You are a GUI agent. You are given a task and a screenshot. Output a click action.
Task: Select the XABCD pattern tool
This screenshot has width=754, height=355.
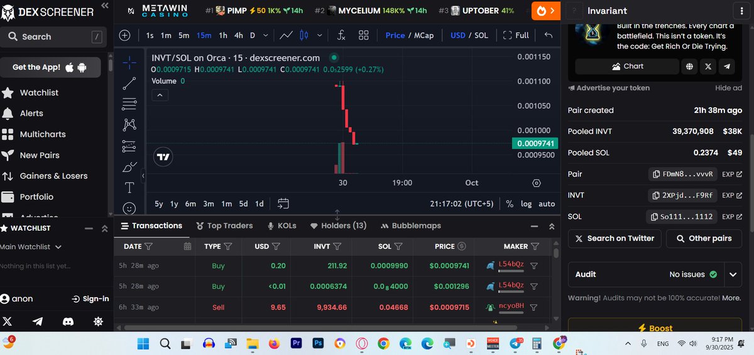pyautogui.click(x=129, y=124)
